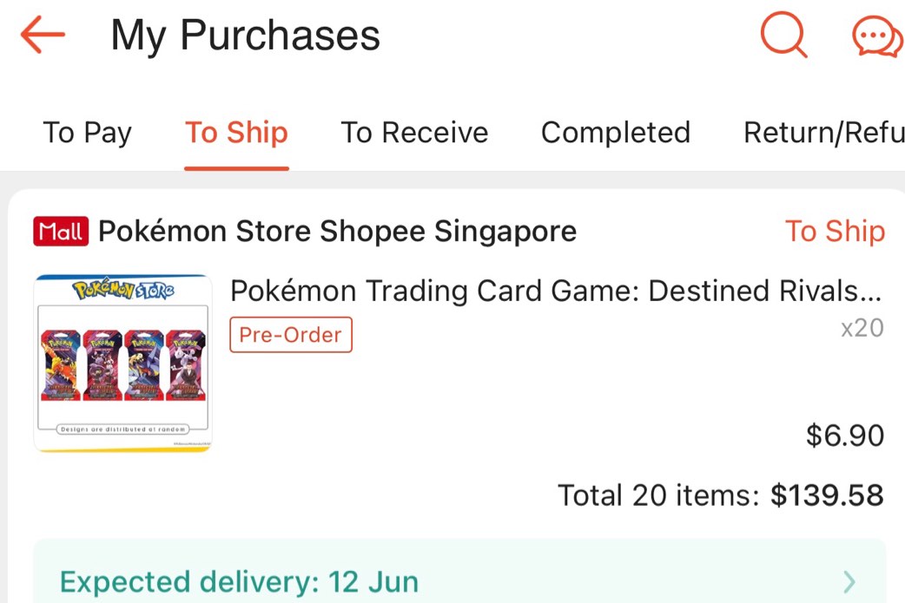Image resolution: width=905 pixels, height=603 pixels.
Task: Tap the Pre-Order badge on the item
Action: click(x=290, y=334)
